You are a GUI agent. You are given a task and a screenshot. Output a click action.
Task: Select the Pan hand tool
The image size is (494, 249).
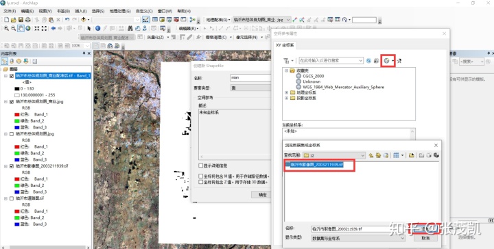21,28
